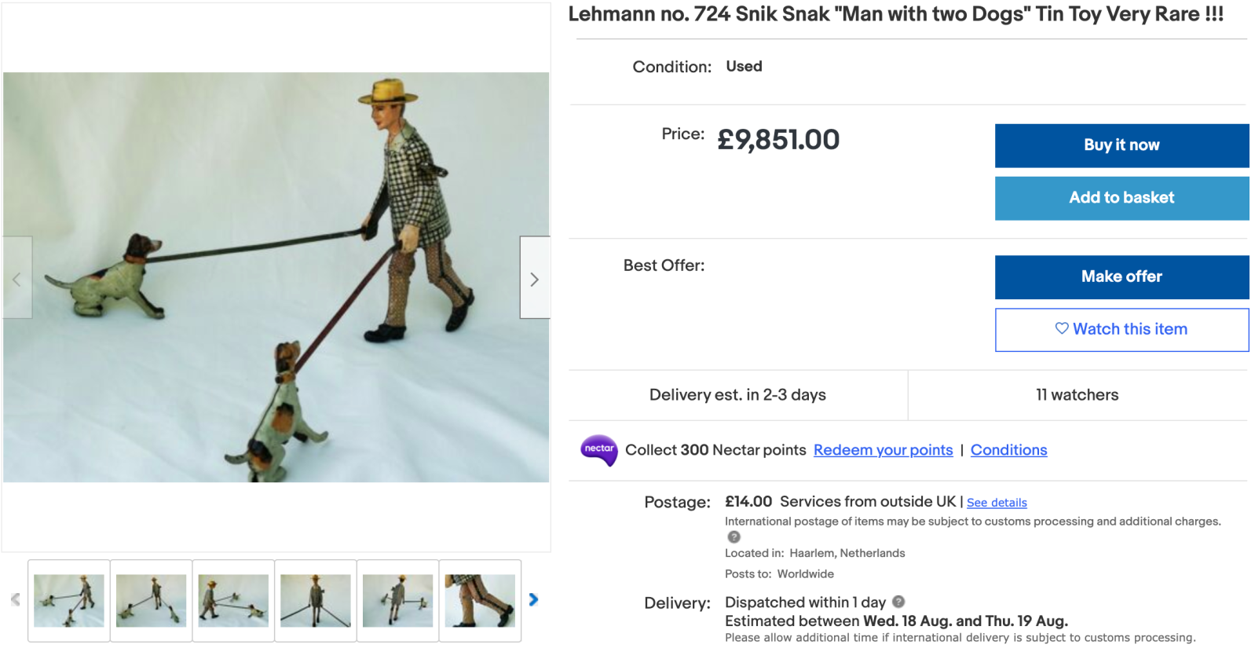Click help icon beside Dispatched within 1 day
Screen dimensions: 1255x648
pos(898,602)
